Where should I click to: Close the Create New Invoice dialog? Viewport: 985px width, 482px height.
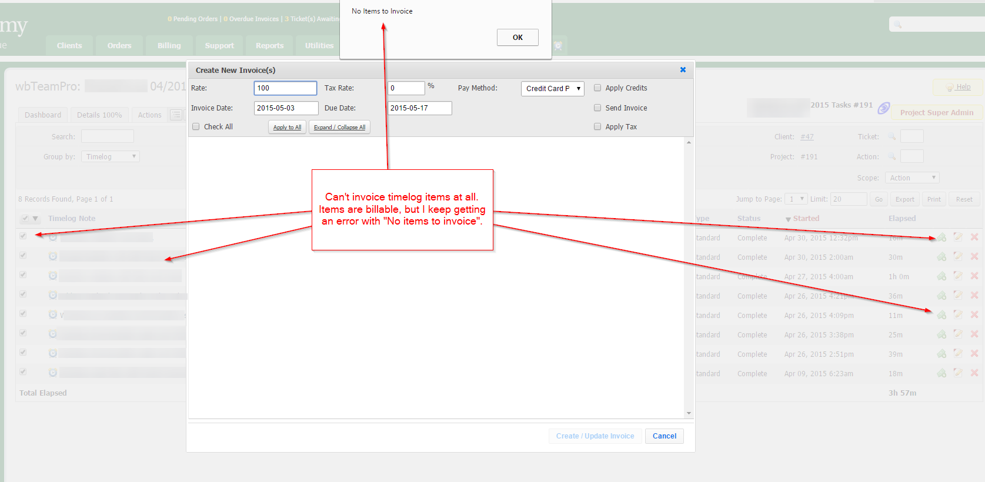(683, 70)
